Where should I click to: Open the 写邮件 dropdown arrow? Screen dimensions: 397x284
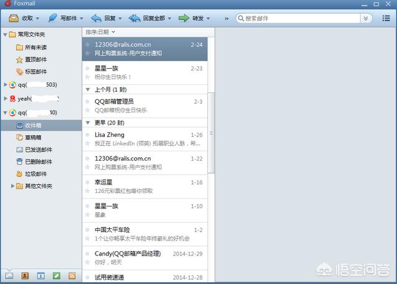81,19
